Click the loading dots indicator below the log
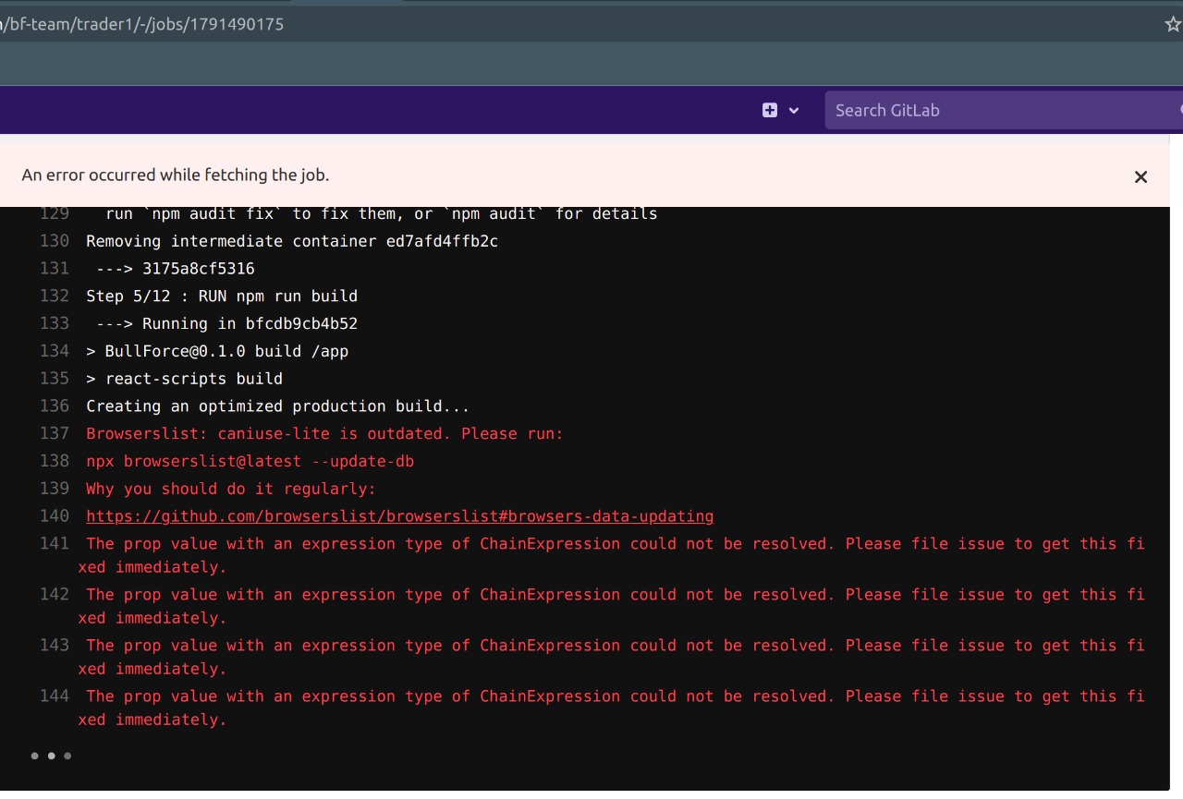This screenshot has width=1183, height=799. tap(51, 756)
